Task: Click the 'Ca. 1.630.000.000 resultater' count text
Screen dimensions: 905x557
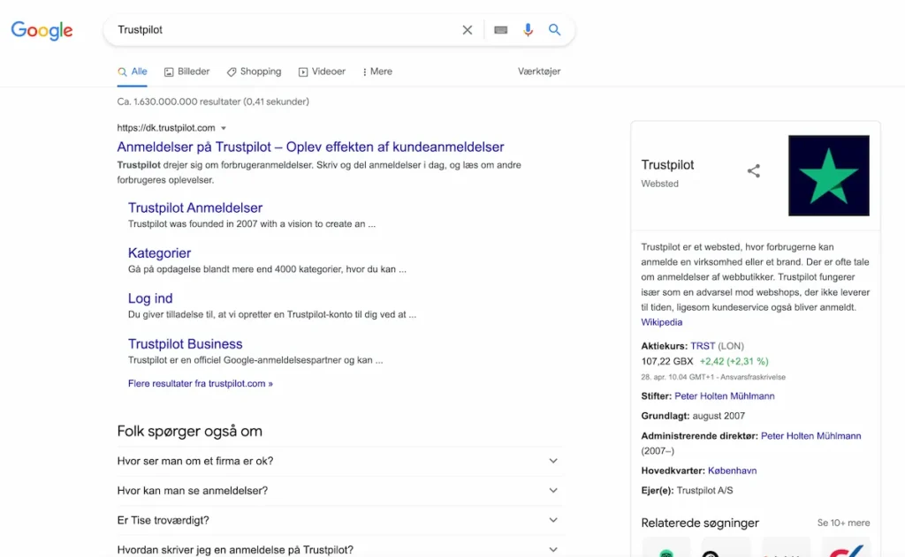Action: click(x=213, y=102)
